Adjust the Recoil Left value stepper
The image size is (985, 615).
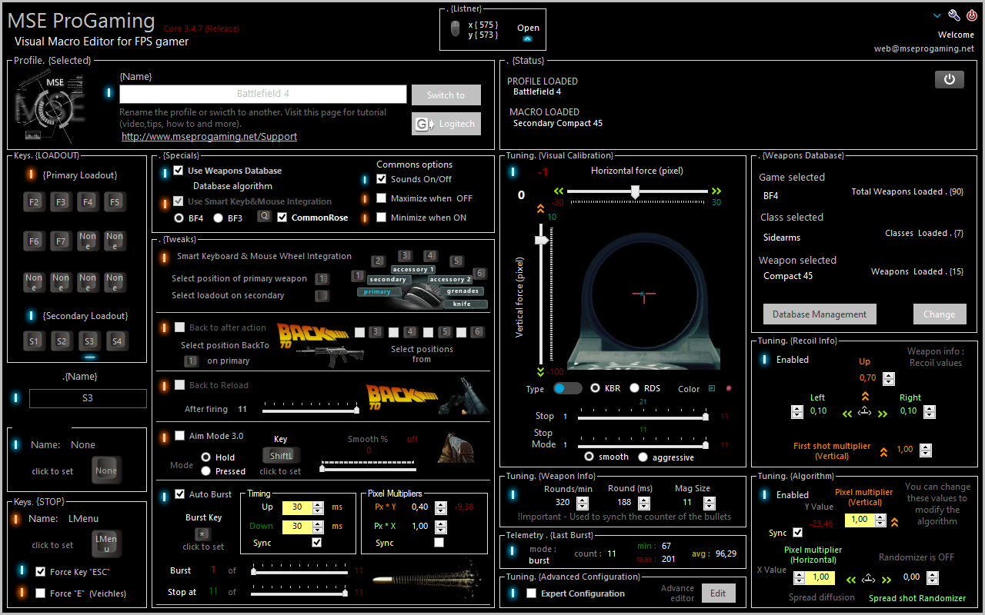[797, 412]
